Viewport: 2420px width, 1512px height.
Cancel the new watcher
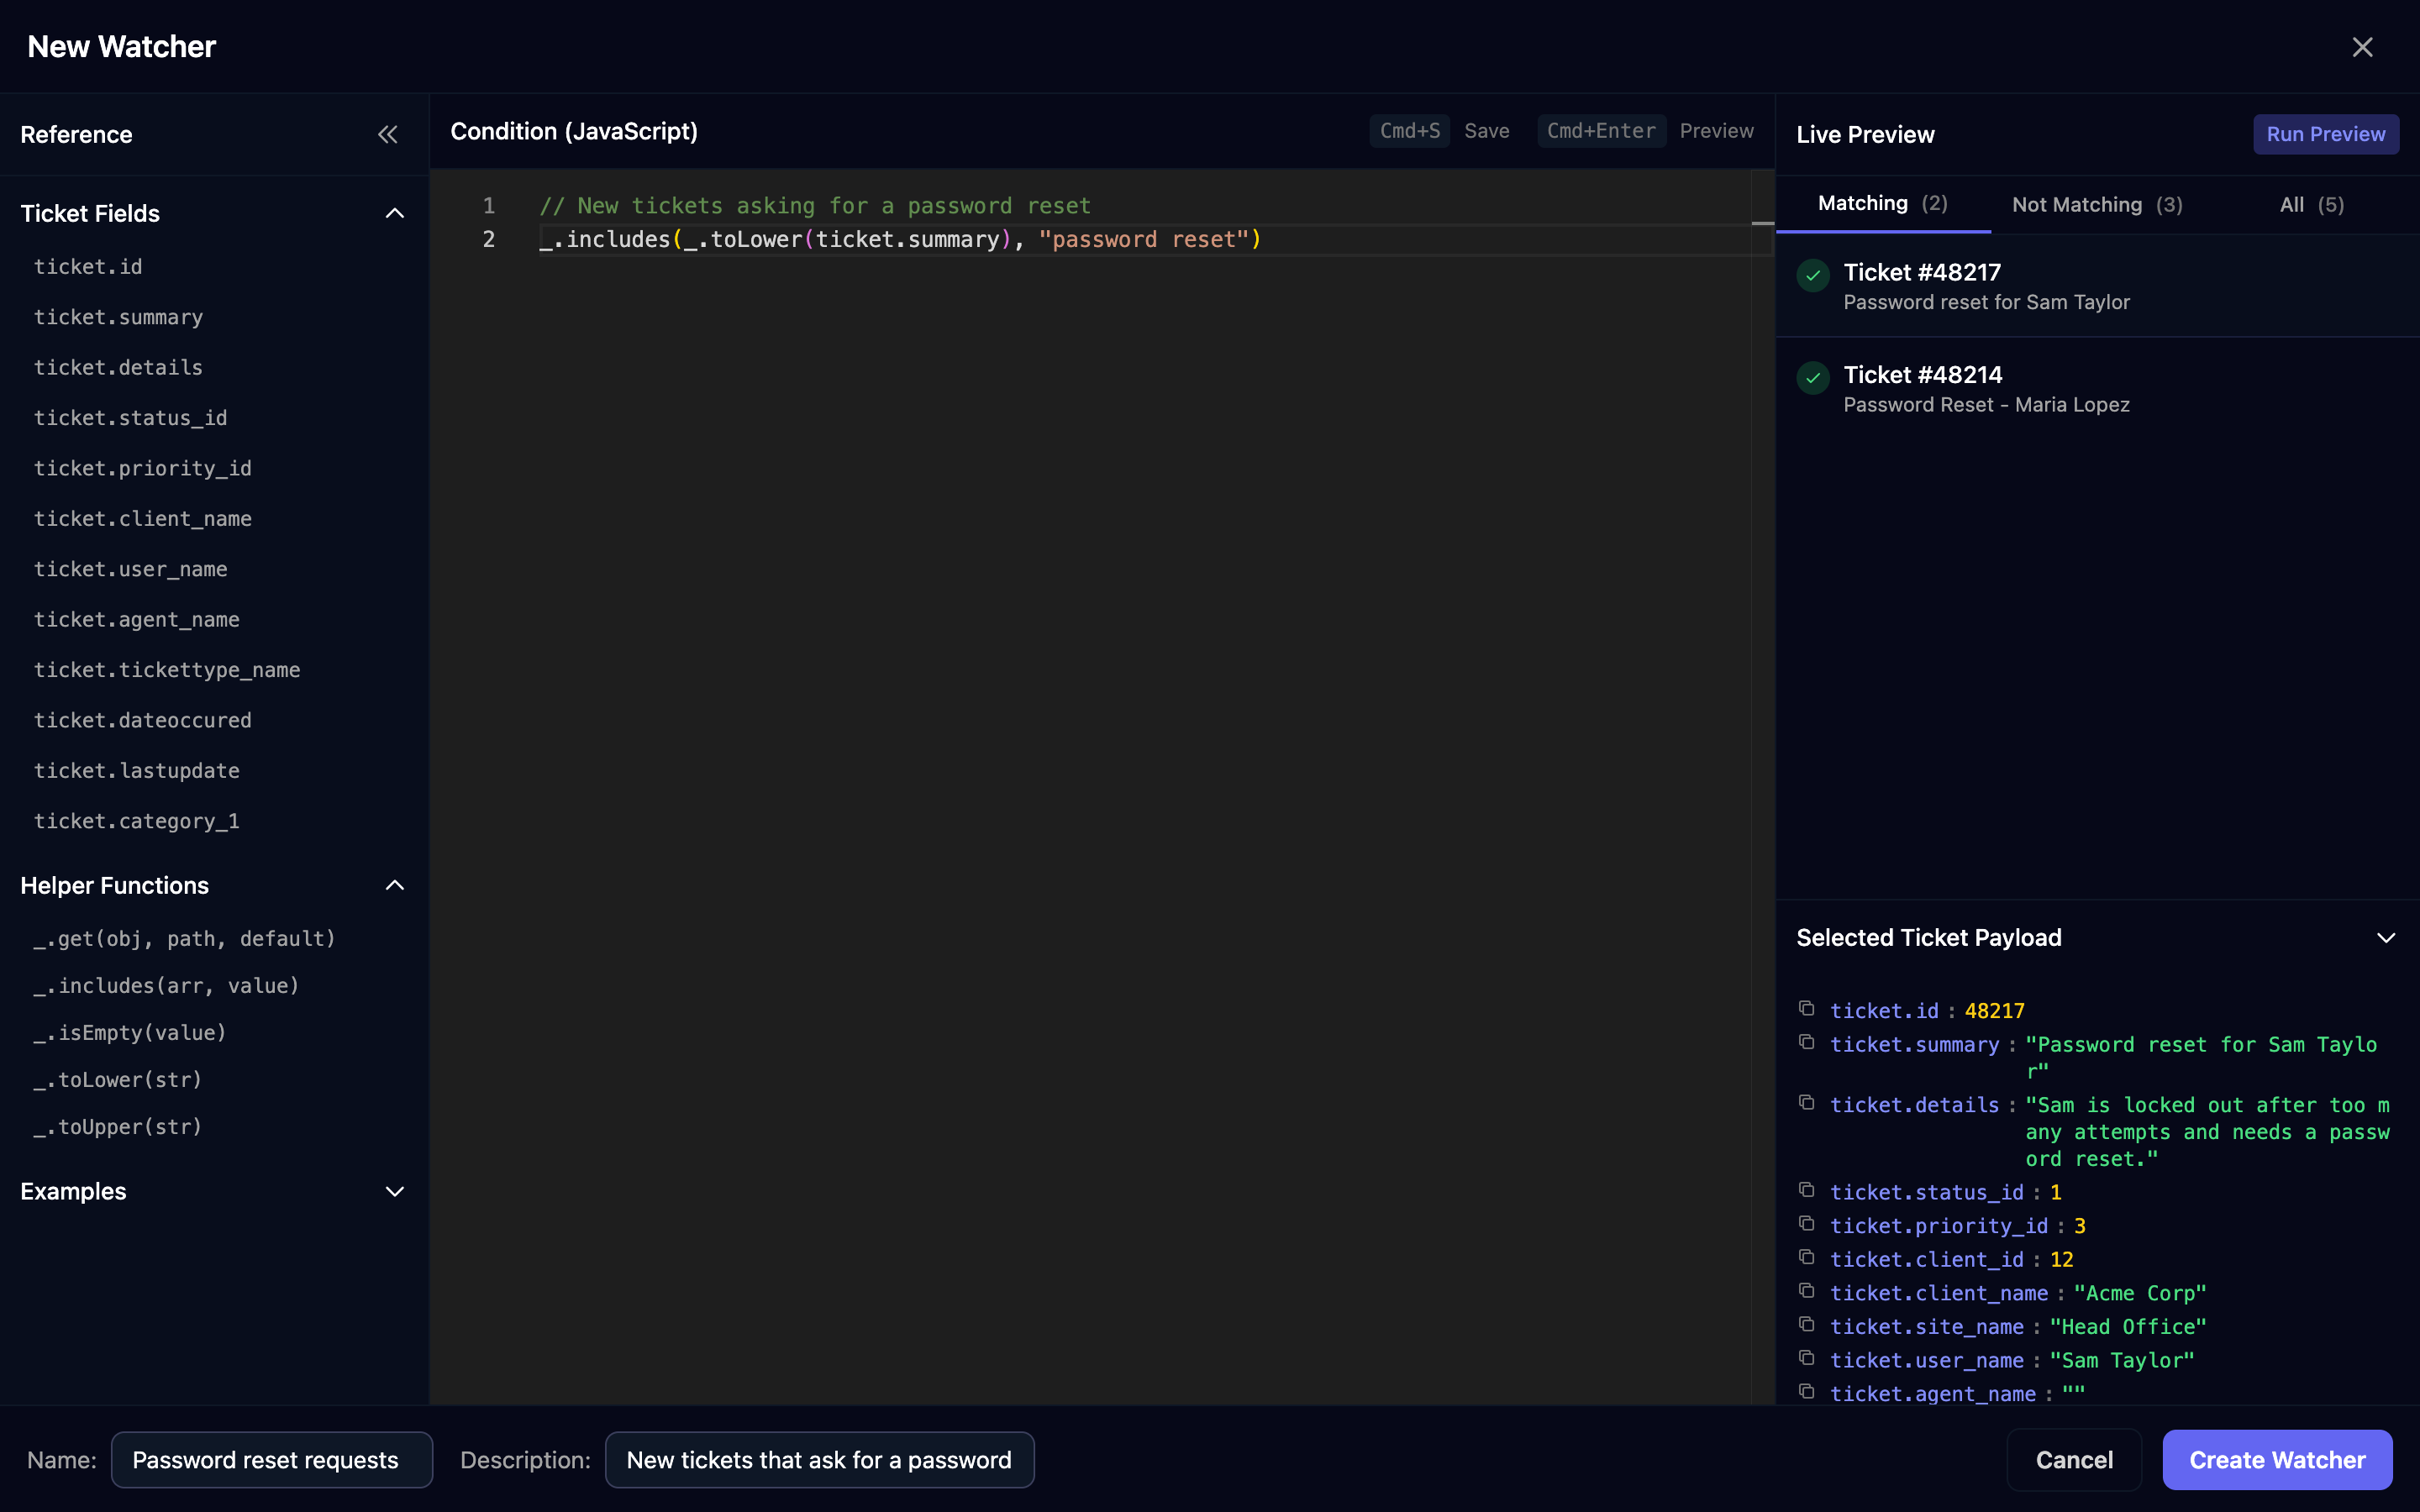point(2074,1460)
